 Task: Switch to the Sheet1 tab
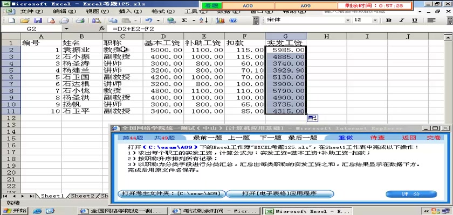52,196
